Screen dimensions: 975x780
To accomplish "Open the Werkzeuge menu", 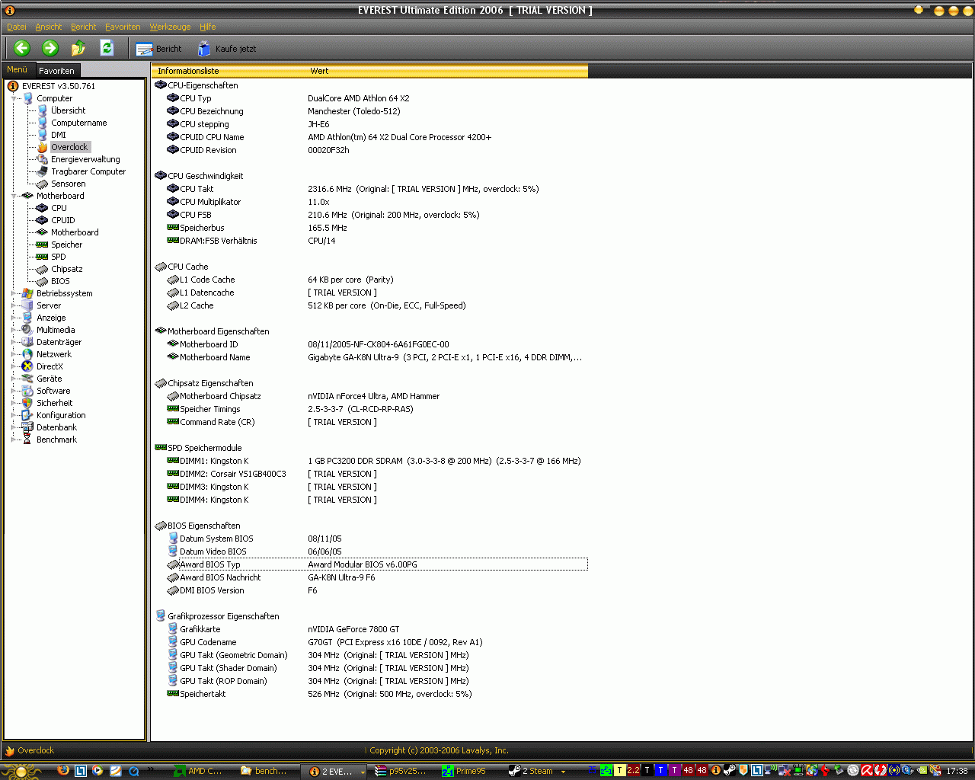I will click(170, 27).
